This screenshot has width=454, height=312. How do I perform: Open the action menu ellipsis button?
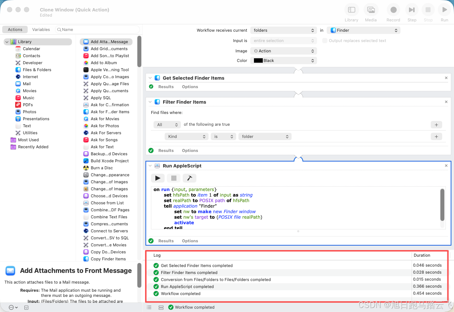(13, 307)
